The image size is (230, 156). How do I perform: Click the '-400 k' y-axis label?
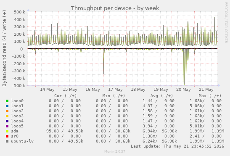click(x=19, y=78)
